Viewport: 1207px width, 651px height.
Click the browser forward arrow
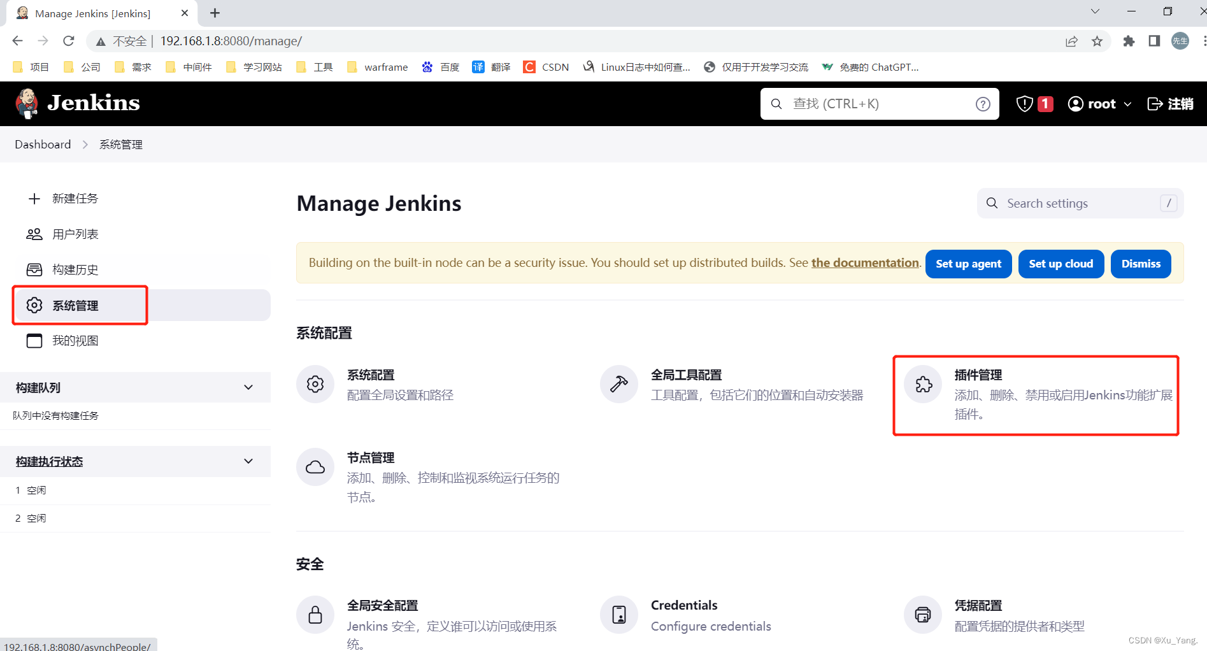(x=43, y=41)
